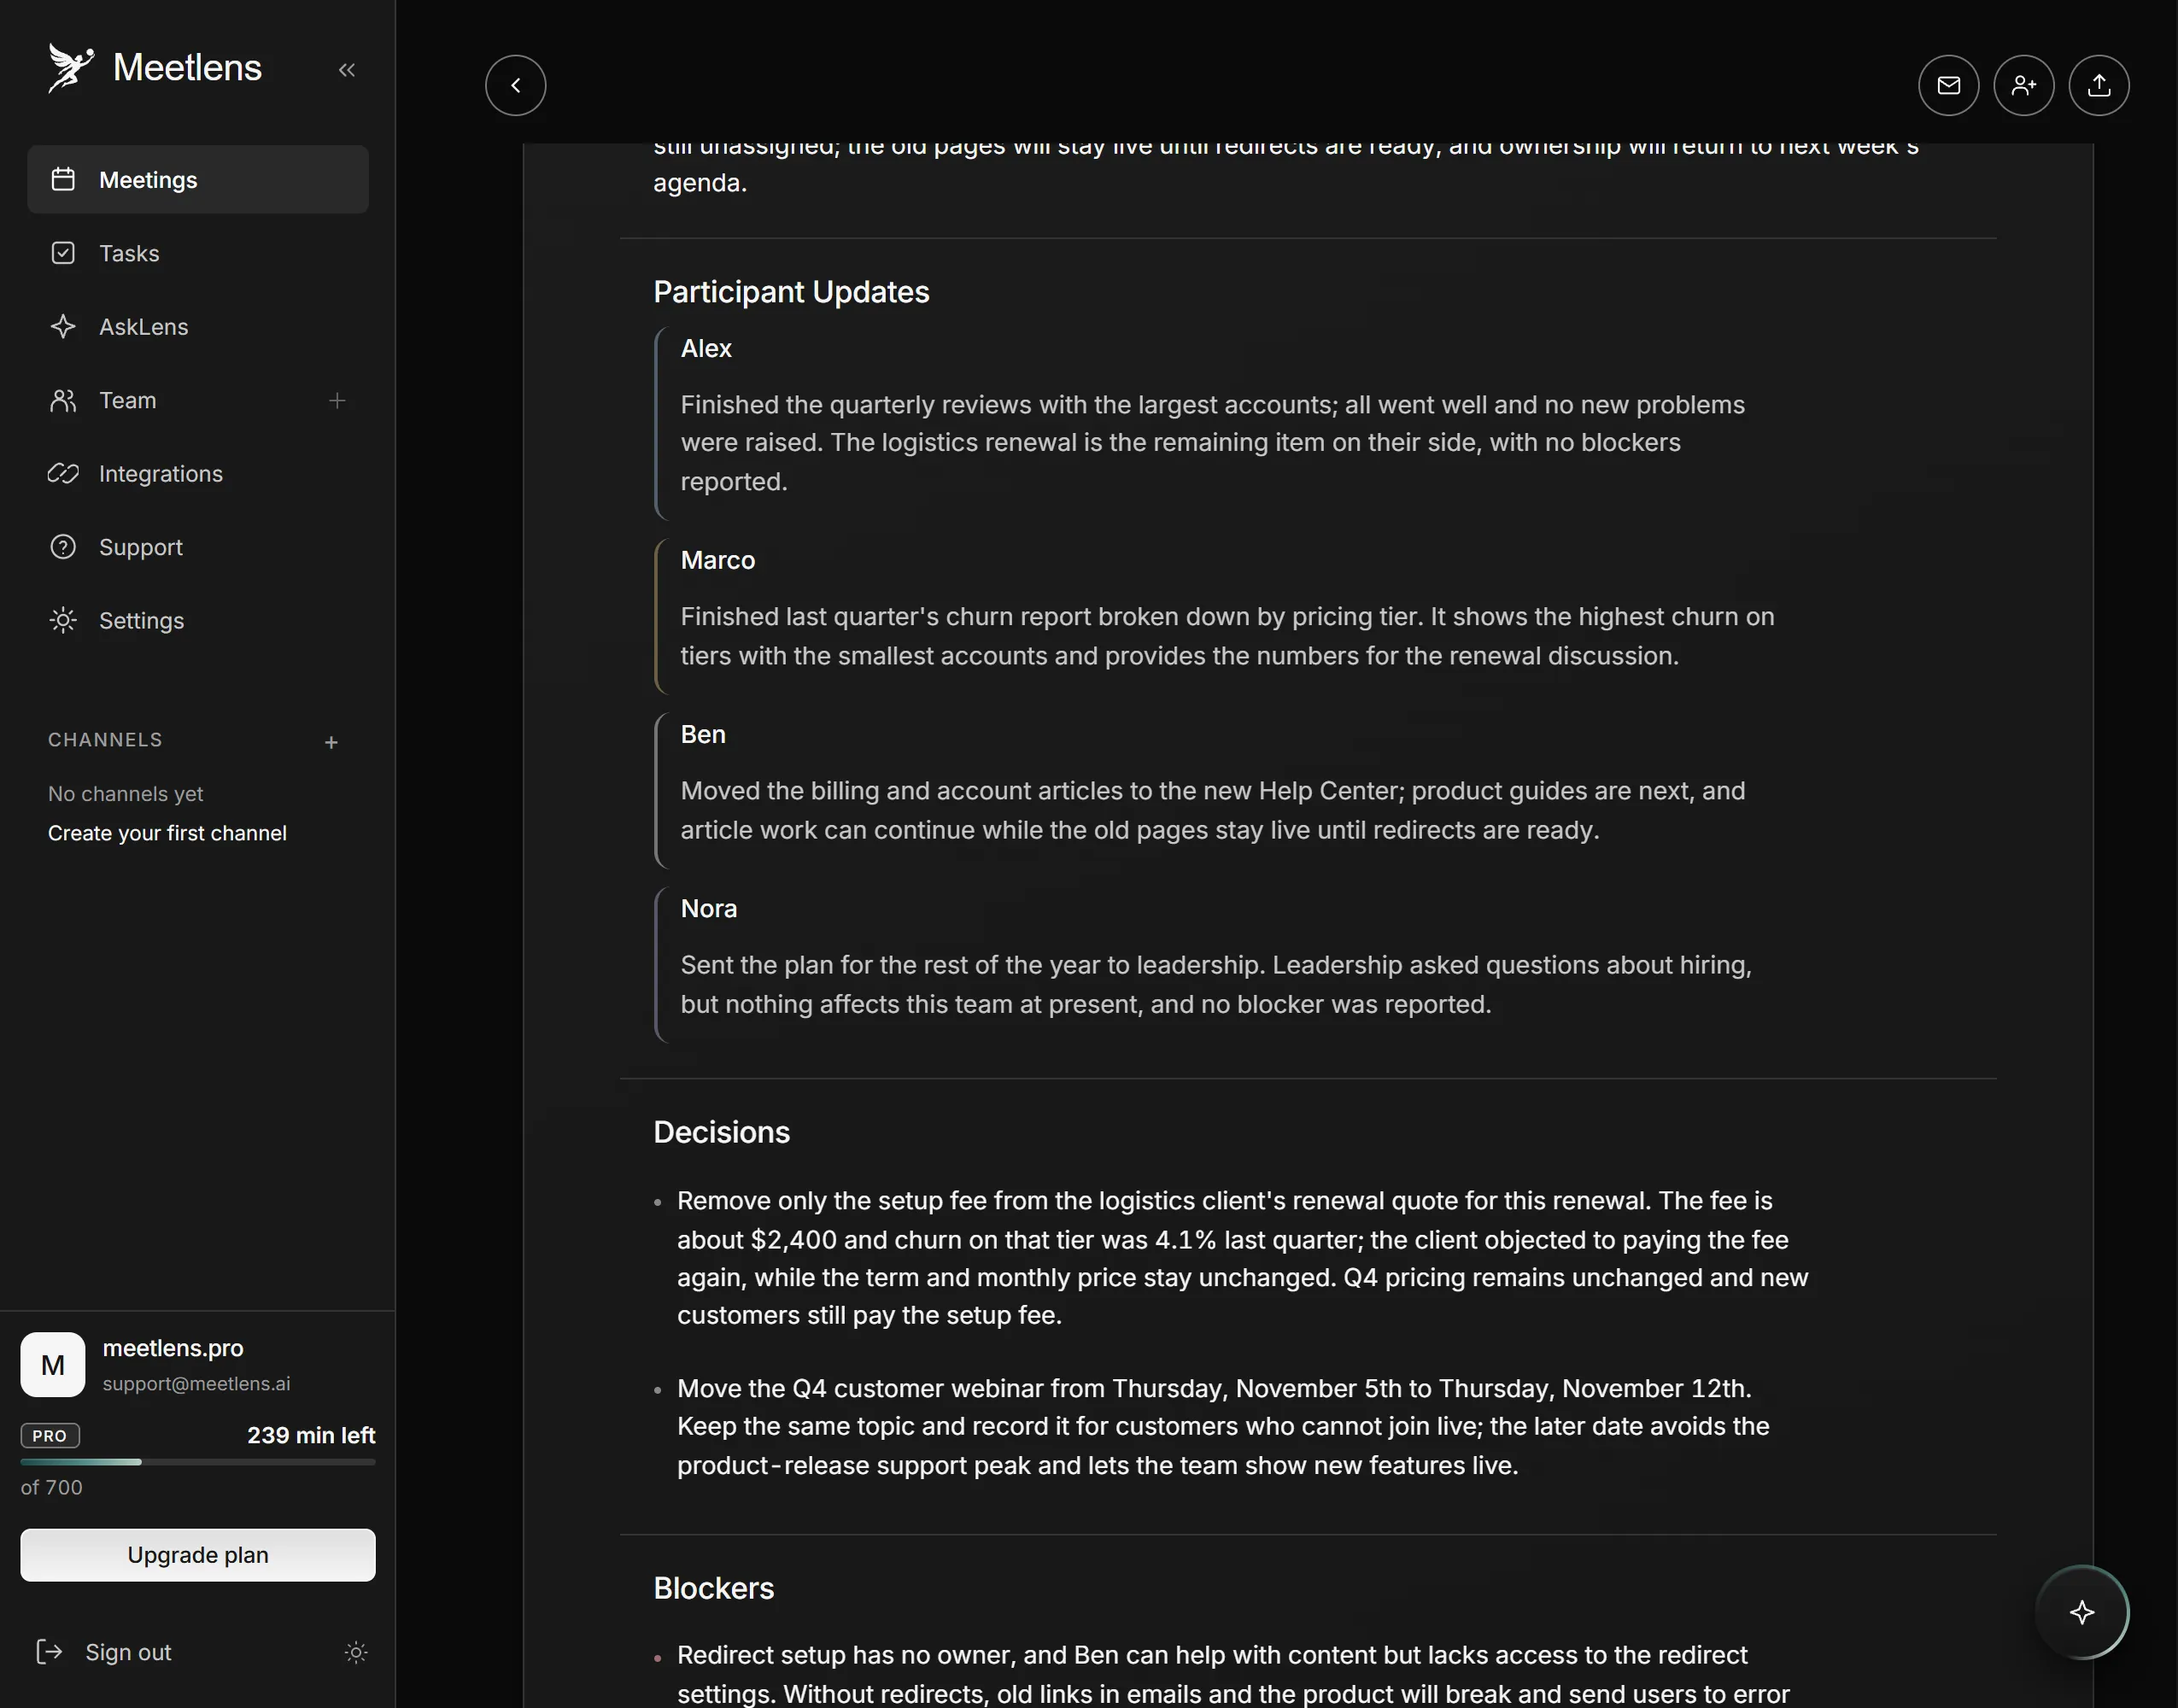Click the 239 min left text
The image size is (2178, 1708).
pos(311,1436)
